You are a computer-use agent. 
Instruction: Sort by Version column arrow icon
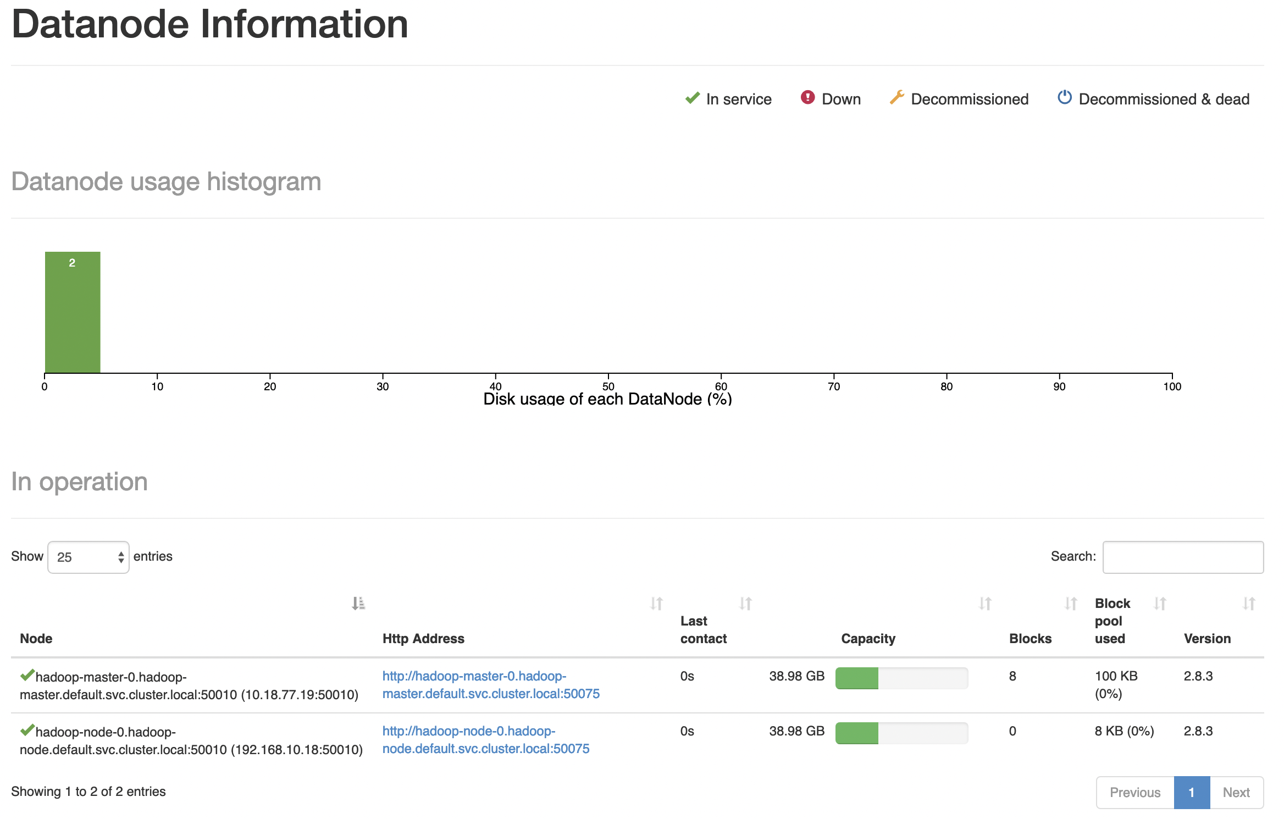pos(1249,604)
